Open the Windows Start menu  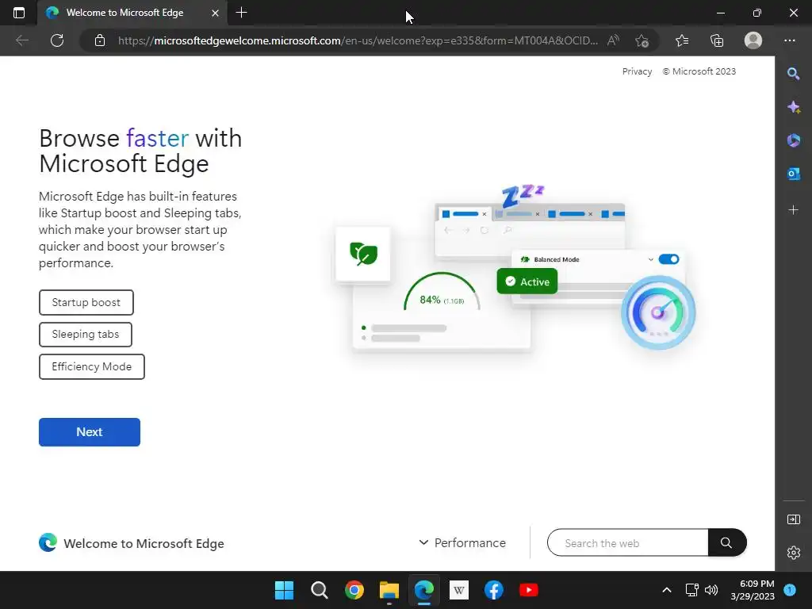[x=285, y=590]
